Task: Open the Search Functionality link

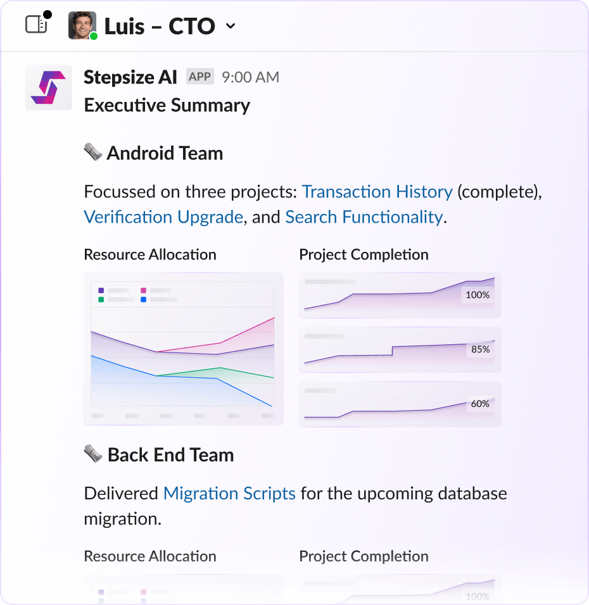Action: (x=364, y=217)
